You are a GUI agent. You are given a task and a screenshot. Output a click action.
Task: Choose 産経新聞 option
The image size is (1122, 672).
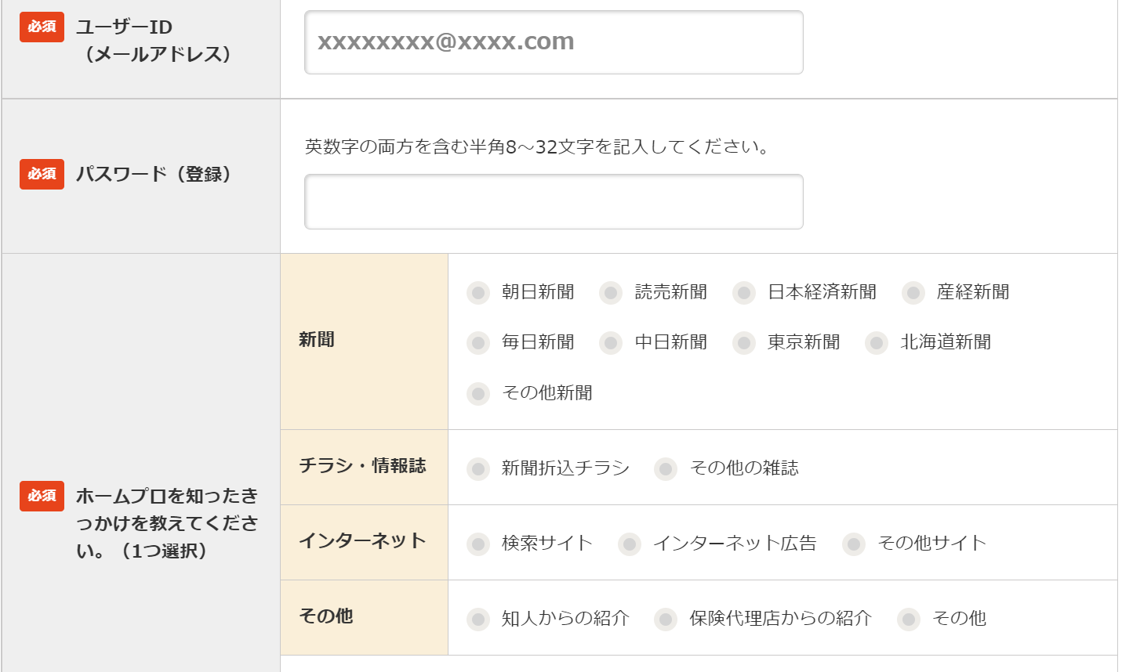tap(913, 293)
